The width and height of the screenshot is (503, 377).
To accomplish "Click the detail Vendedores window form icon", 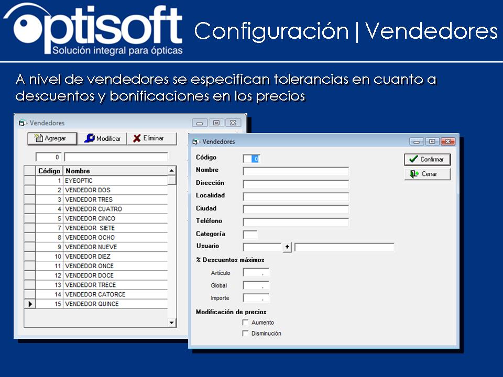I will (194, 141).
